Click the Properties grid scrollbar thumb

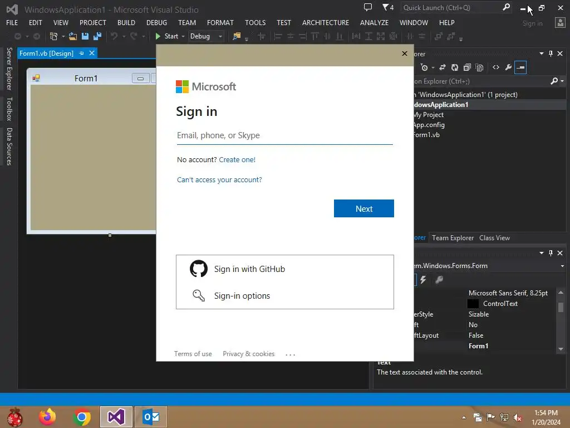pyautogui.click(x=561, y=307)
